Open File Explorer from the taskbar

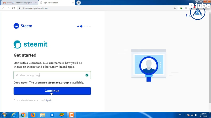43,115
